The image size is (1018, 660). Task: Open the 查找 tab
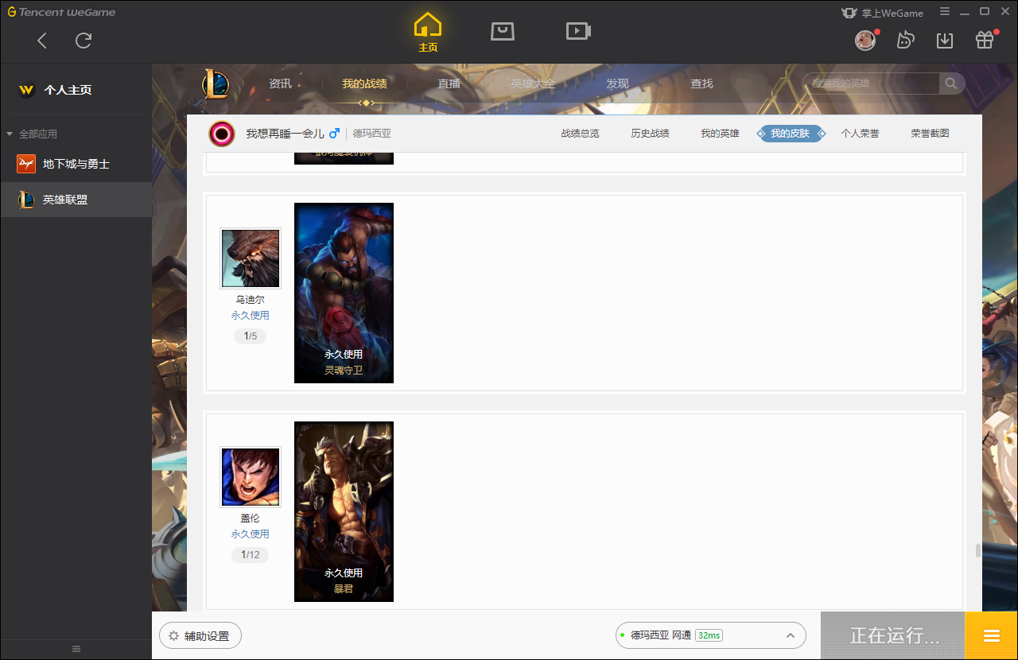[x=701, y=83]
